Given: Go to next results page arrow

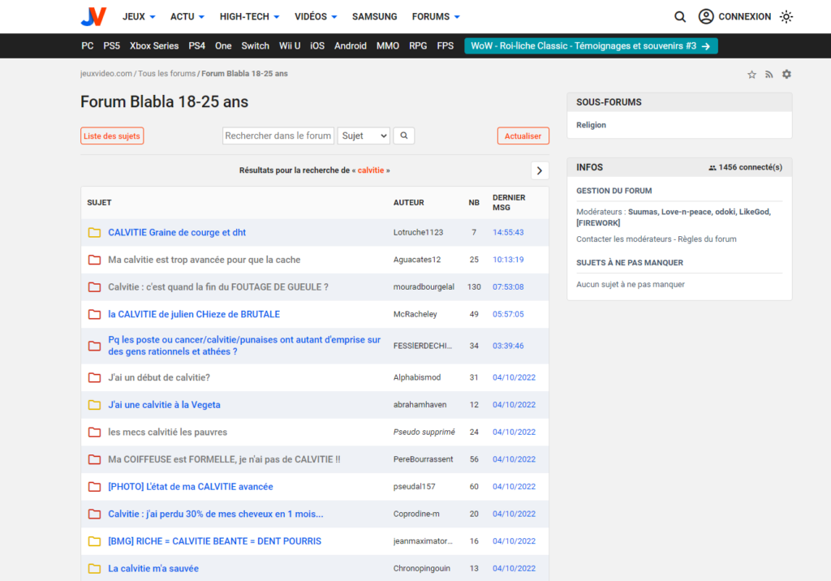Looking at the screenshot, I should 540,170.
